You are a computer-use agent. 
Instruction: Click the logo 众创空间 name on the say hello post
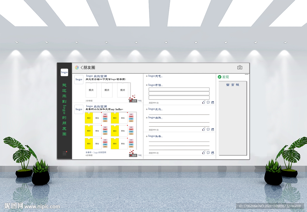pos(97,106)
